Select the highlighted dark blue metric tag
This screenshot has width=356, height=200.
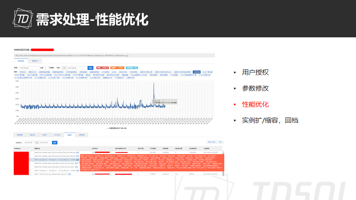point(197,72)
